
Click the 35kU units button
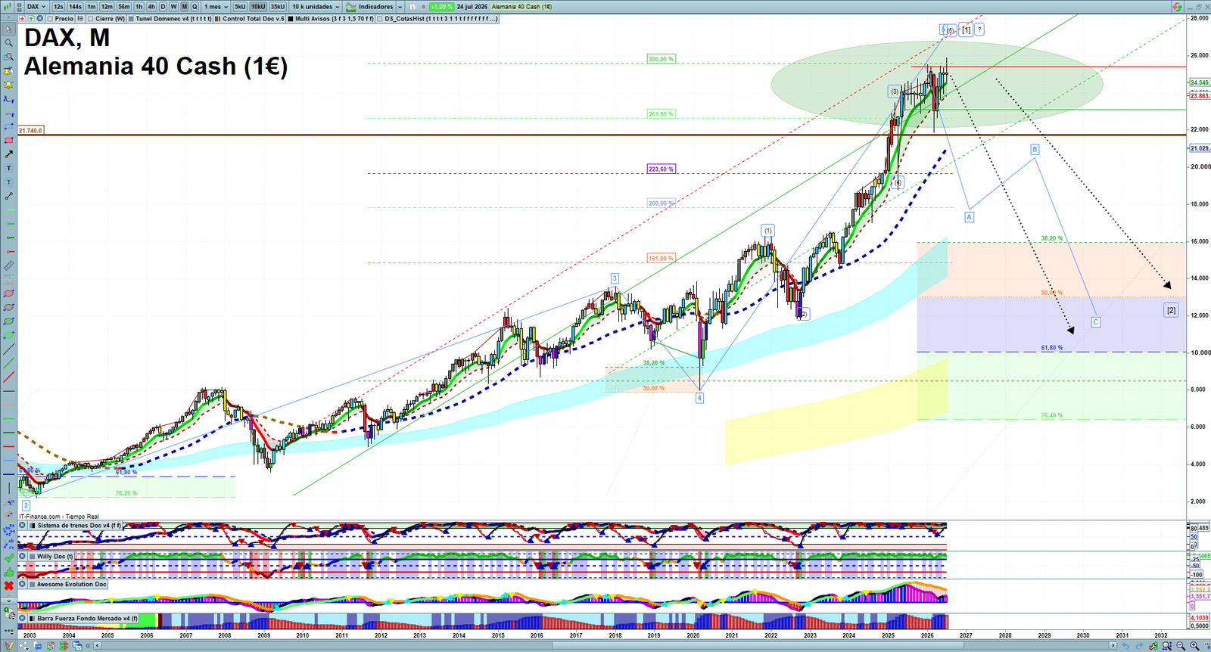[278, 7]
